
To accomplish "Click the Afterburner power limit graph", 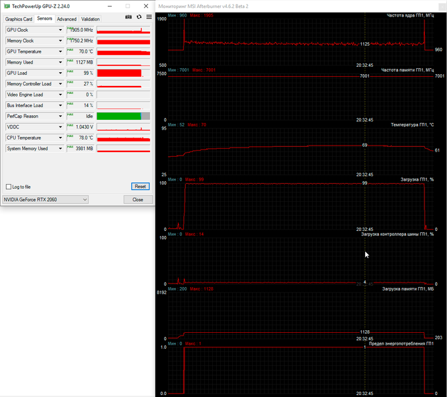I will tap(301, 369).
